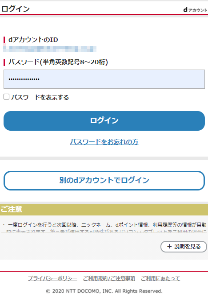208x302 pixels.
Task: Focus the password input field
Action: [104, 79]
